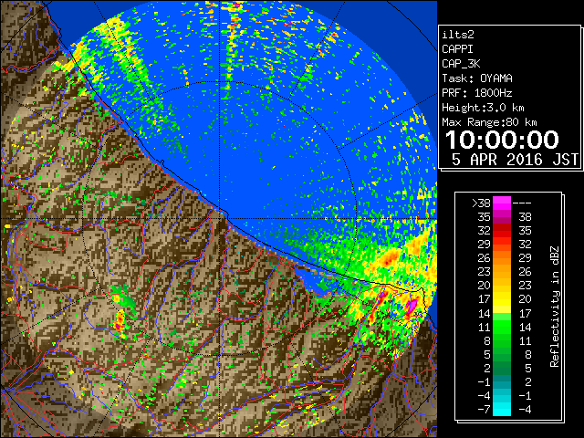Click the 'Max Range:80 km' line

[489, 122]
